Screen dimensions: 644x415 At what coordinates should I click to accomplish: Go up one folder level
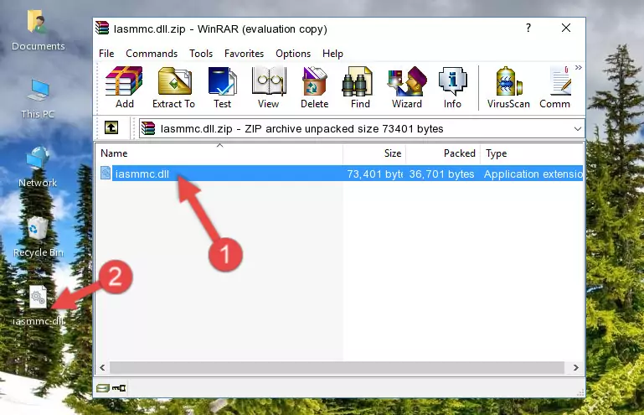[111, 128]
